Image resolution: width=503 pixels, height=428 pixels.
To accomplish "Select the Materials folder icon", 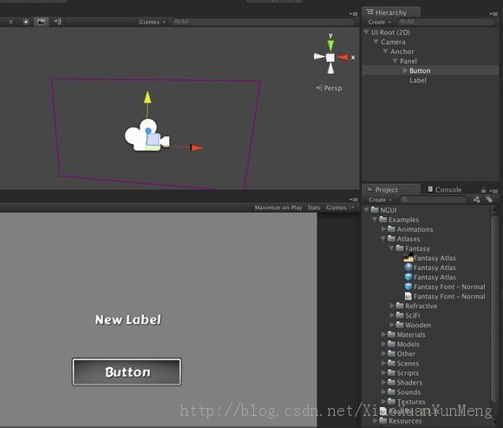I will (x=391, y=334).
